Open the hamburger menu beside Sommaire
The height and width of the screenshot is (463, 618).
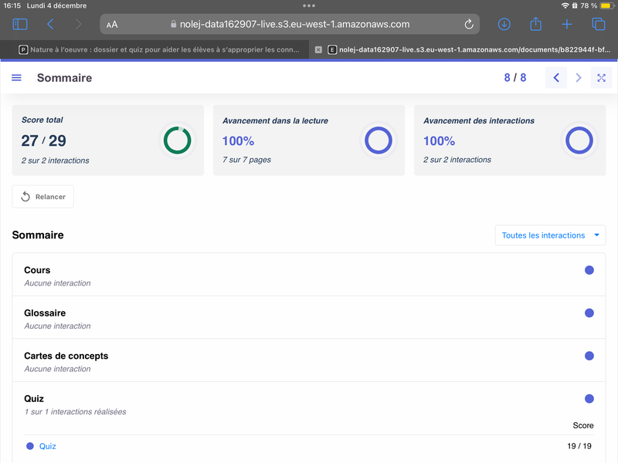click(17, 78)
